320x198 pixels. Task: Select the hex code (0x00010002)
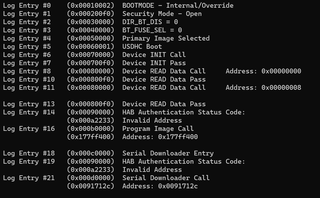[x=91, y=5]
